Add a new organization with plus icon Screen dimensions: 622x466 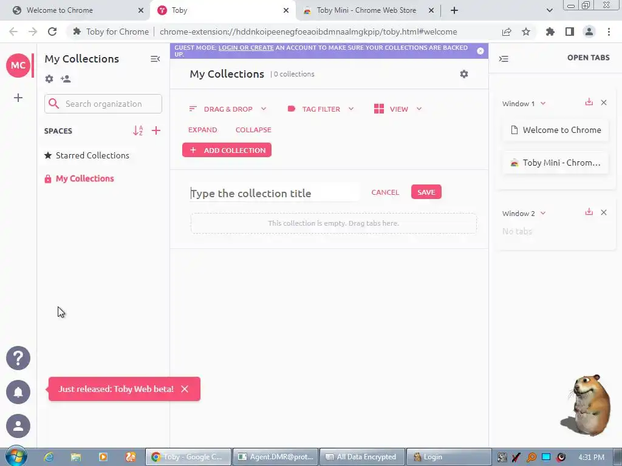click(18, 98)
